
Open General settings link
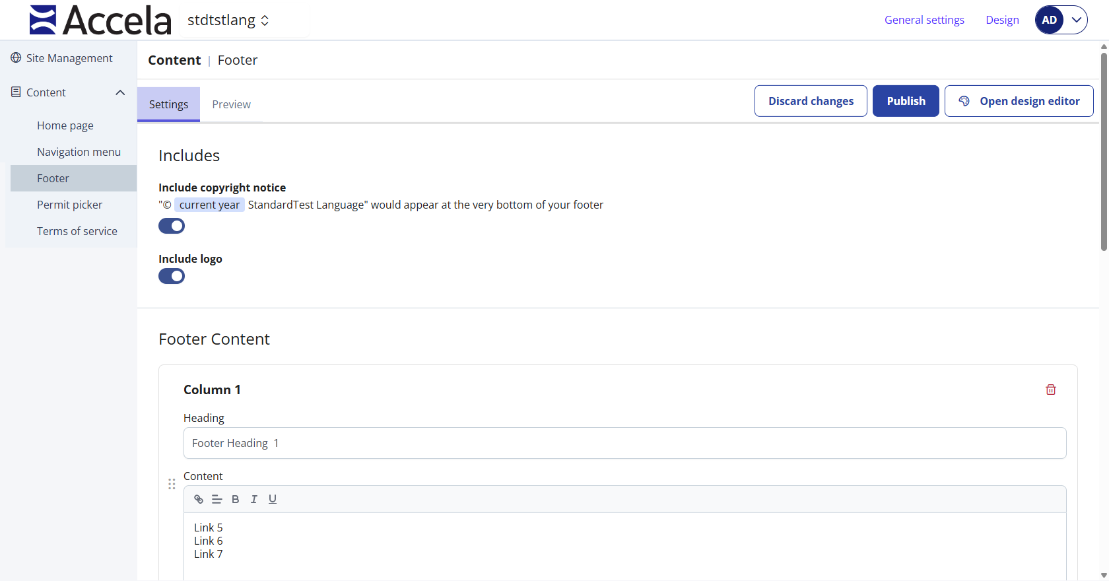pyautogui.click(x=924, y=20)
